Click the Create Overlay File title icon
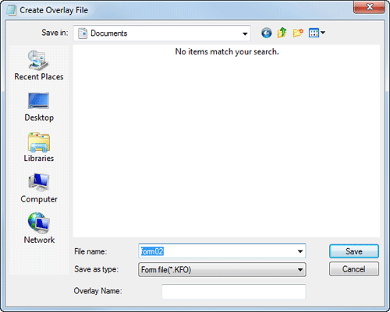The image size is (390, 312). click(x=11, y=10)
